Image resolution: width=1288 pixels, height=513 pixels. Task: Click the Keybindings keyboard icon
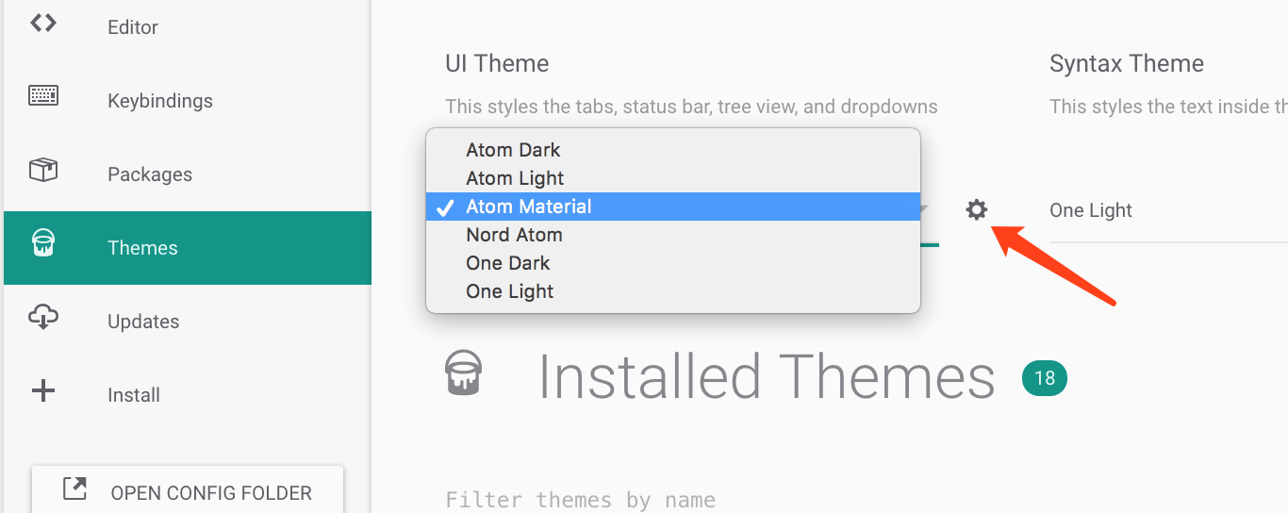point(43,96)
